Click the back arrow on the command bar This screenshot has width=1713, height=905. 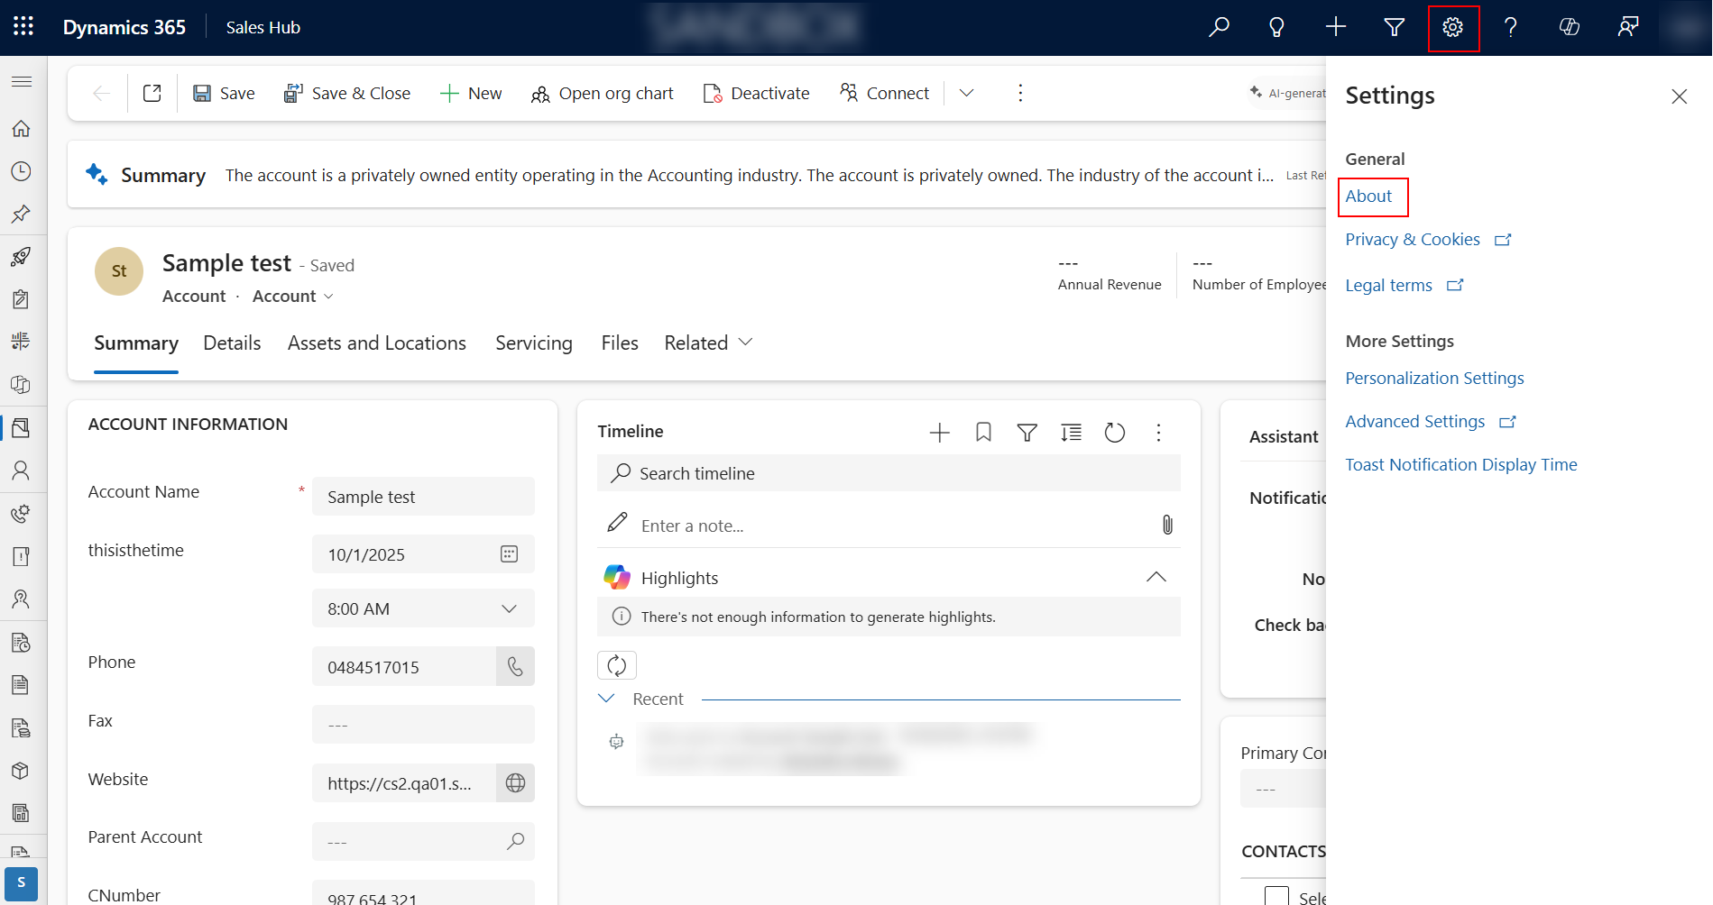pos(102,93)
